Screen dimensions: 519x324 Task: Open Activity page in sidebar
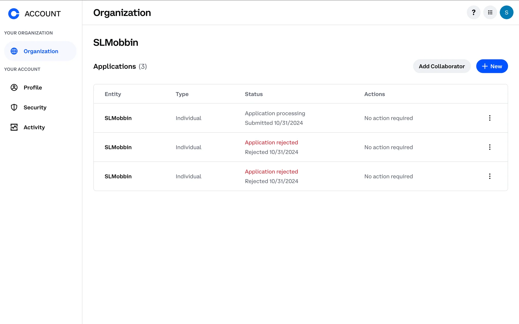pos(34,127)
